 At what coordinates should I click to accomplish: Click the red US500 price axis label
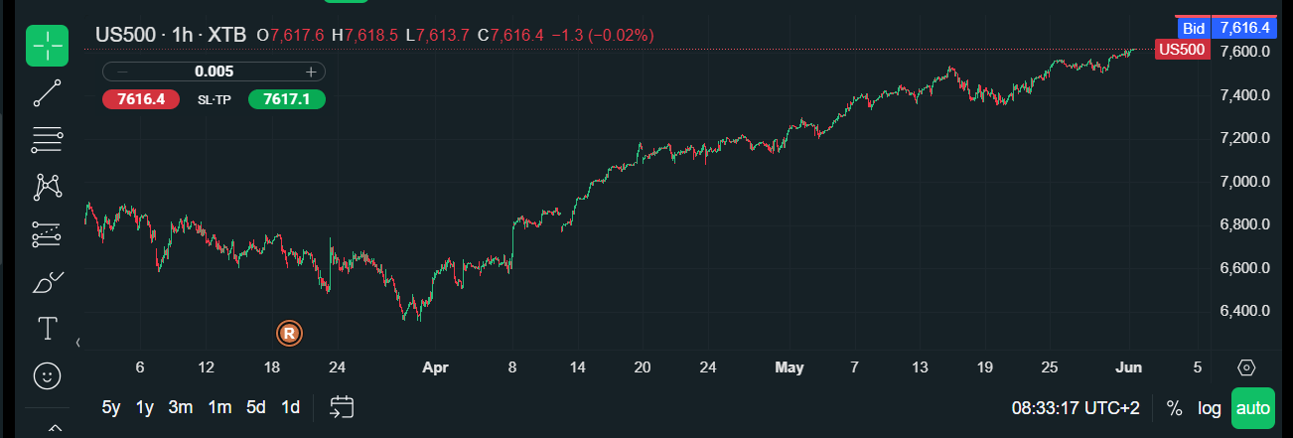click(1182, 50)
